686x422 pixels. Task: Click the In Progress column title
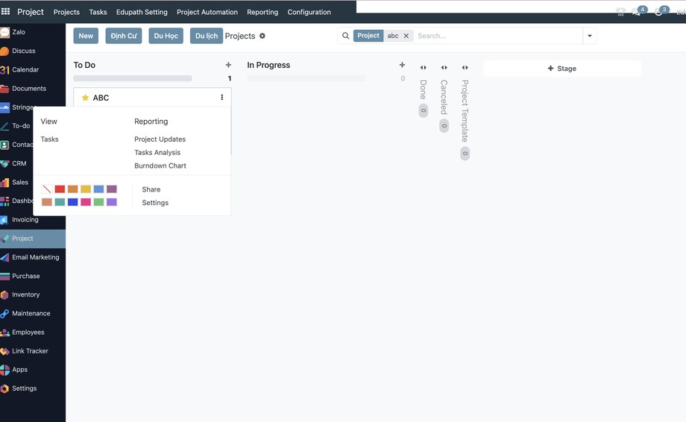point(268,65)
